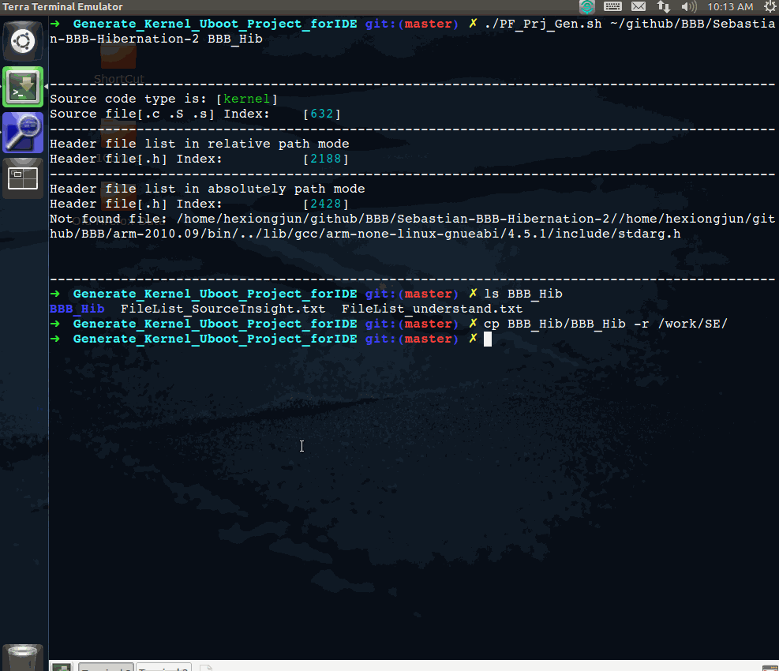Switch to the Terminal 3 tab
This screenshot has height=671, width=779.
pyautogui.click(x=163, y=668)
